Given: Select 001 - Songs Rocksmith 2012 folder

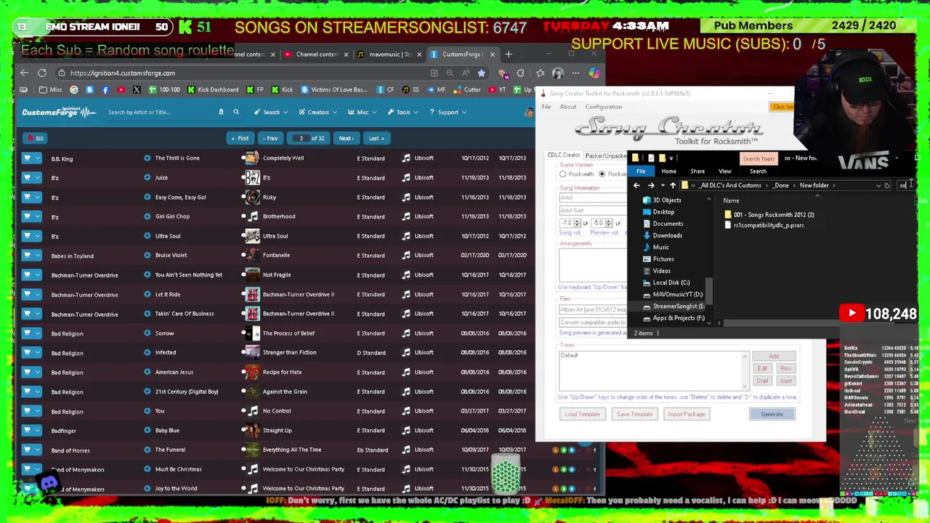Looking at the screenshot, I should click(769, 214).
